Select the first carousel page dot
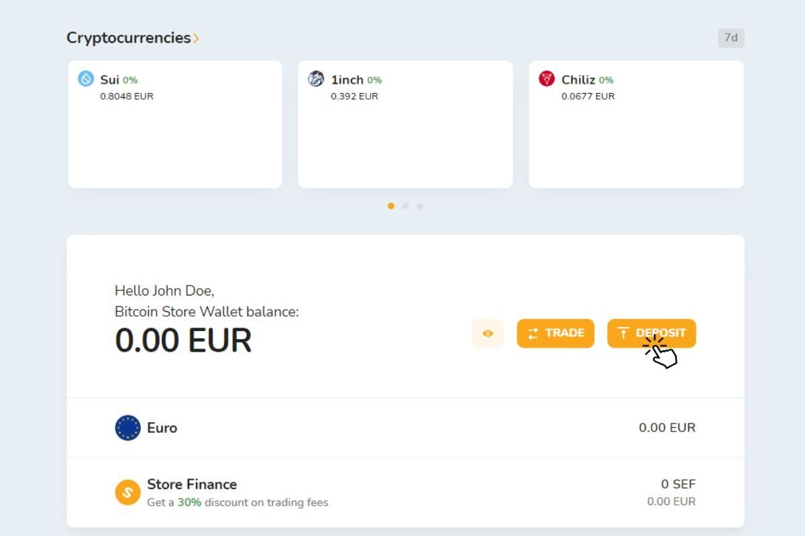The image size is (805, 536). click(x=391, y=206)
